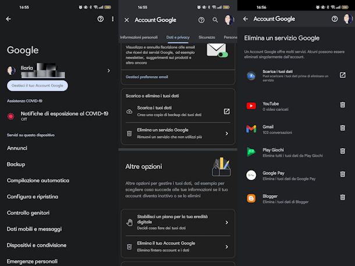This screenshot has height=266, width=355.
Task: Open help icon on right Account Google screen
Action: (335, 19)
